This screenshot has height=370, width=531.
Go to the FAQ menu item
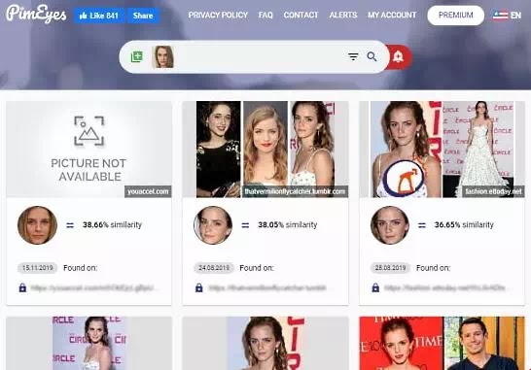pos(265,16)
